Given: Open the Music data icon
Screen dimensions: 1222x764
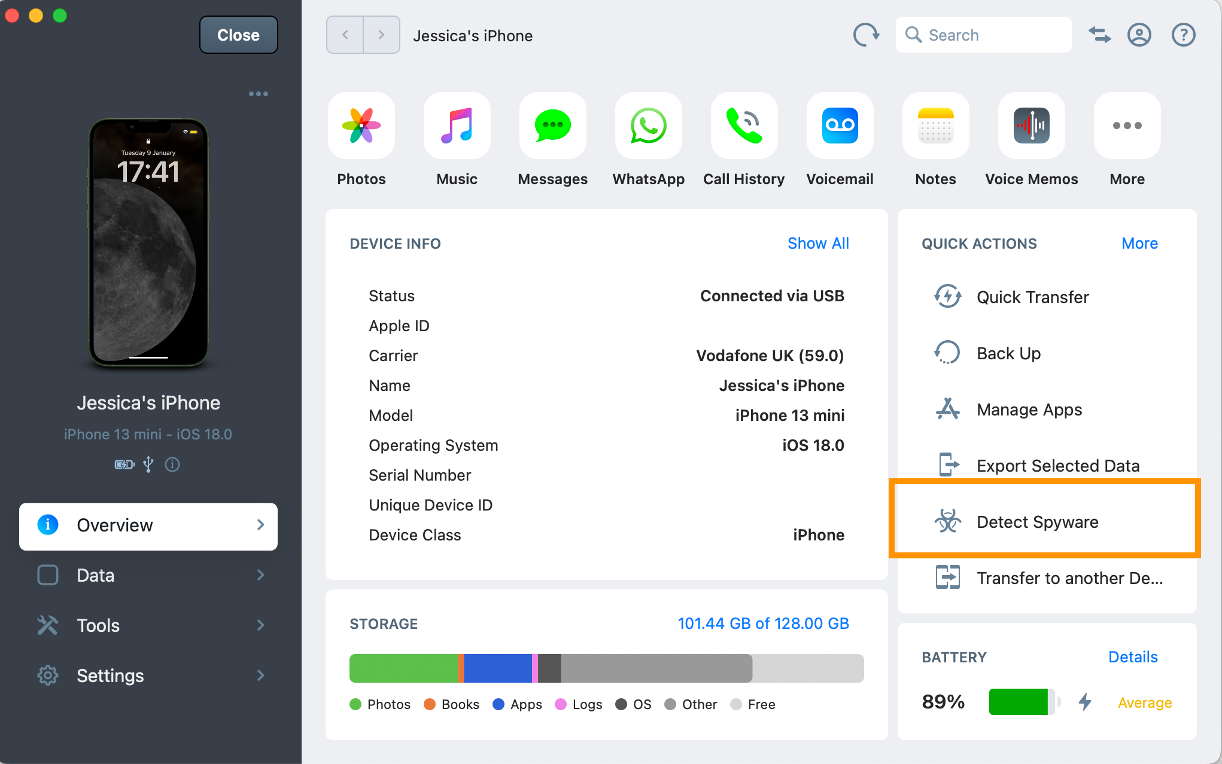Looking at the screenshot, I should point(457,126).
